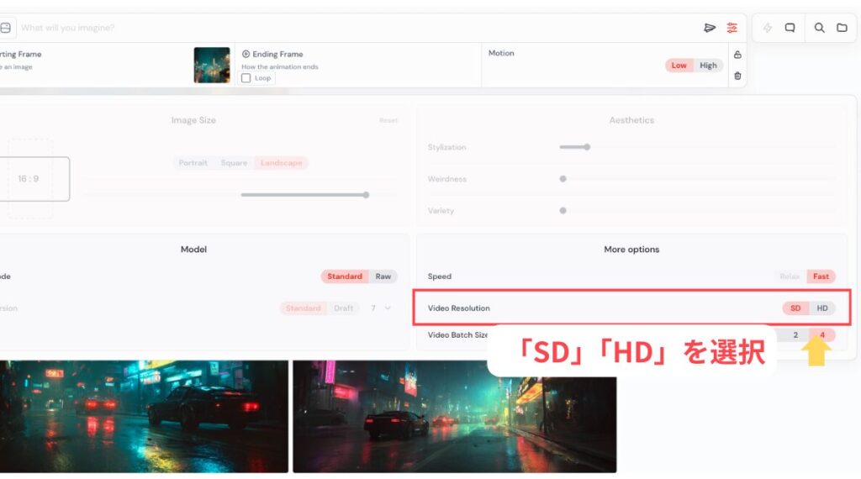Click the trash icon to delete frame

click(x=737, y=76)
